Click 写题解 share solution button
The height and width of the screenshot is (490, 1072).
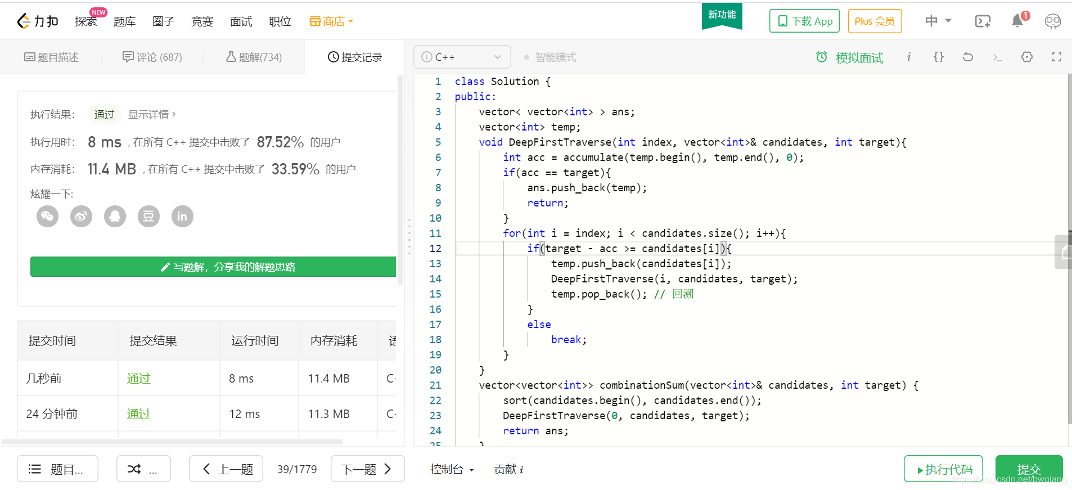click(x=213, y=267)
